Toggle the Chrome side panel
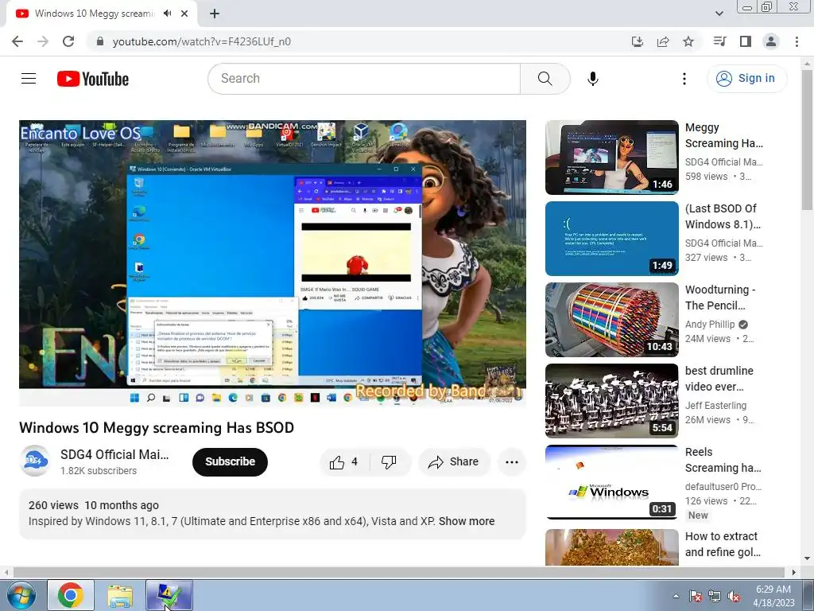Screen dimensions: 814x611 pos(746,41)
